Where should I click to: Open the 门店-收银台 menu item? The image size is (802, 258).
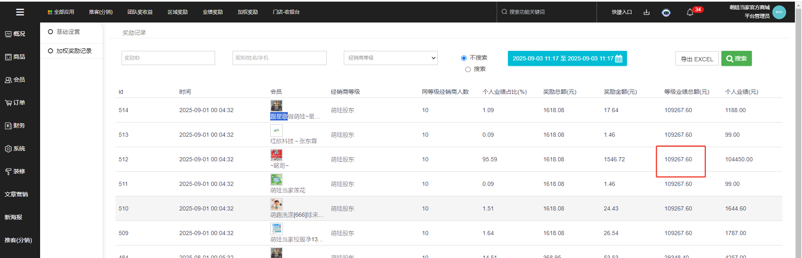pyautogui.click(x=286, y=12)
